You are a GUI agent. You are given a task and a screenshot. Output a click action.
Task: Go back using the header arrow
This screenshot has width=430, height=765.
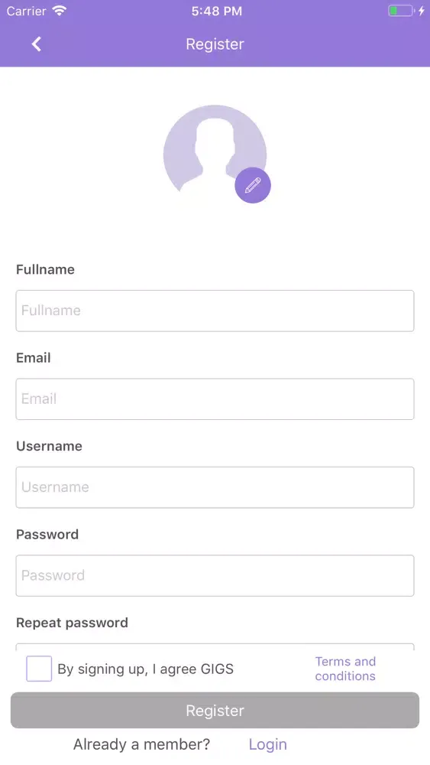[x=37, y=44]
